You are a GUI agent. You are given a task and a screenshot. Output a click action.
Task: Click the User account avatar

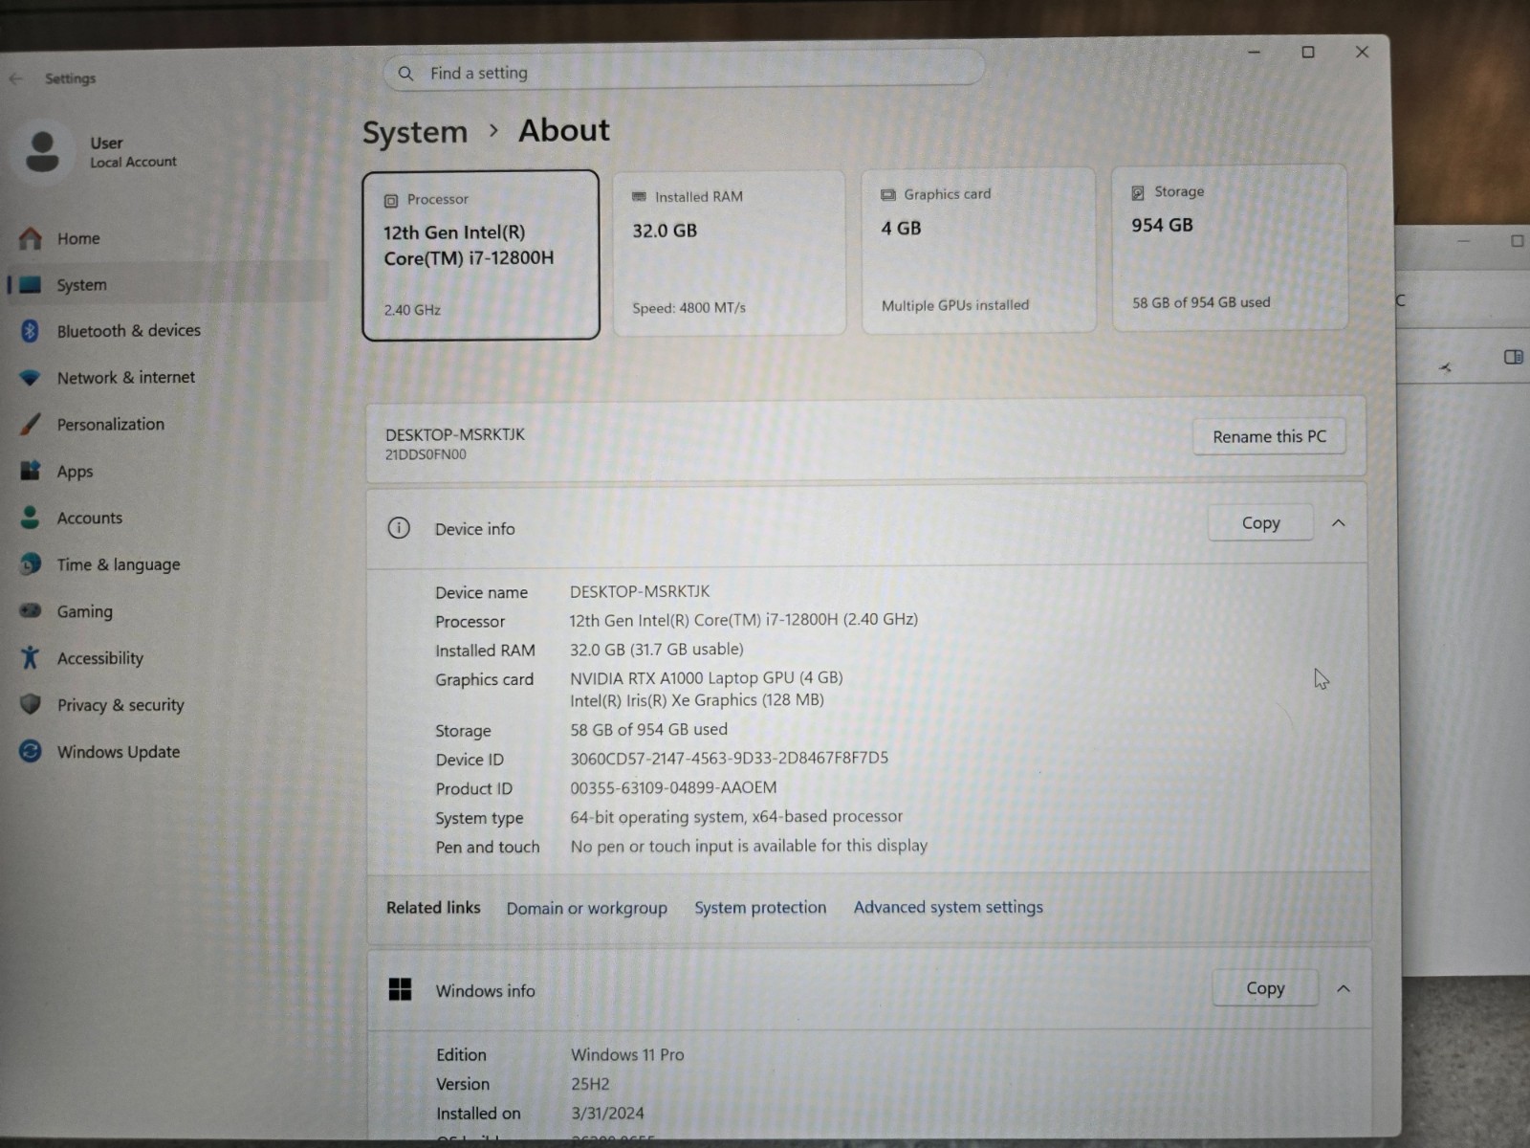point(42,151)
